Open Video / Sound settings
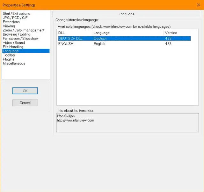Screen dimensions: 204x192 14,43
